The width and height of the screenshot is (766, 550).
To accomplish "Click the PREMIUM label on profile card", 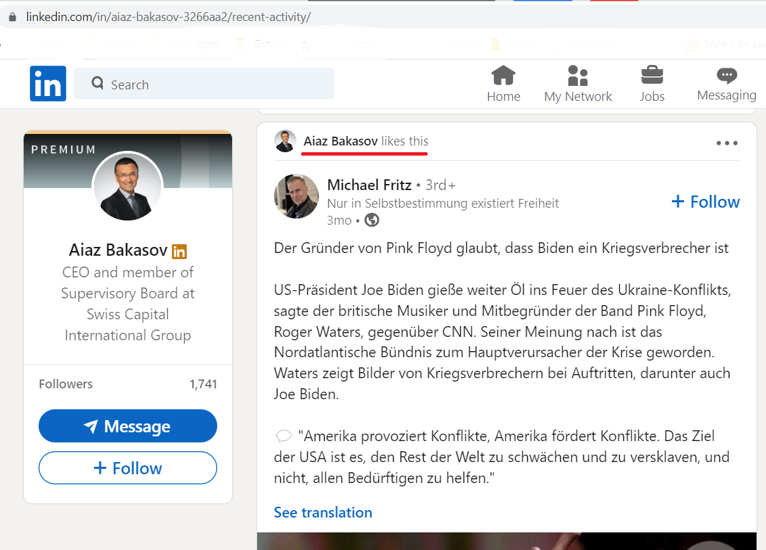I will (64, 150).
